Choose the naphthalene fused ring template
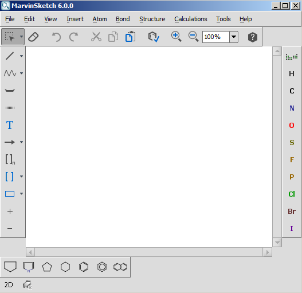Screen dimensions: 302x293 pos(120,267)
